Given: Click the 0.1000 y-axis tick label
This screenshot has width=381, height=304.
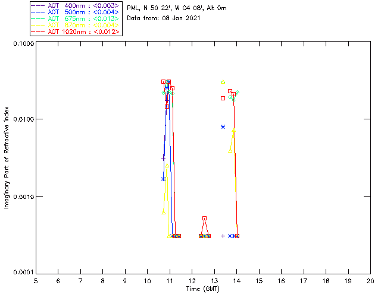Looking at the screenshot, I should pos(23,43).
